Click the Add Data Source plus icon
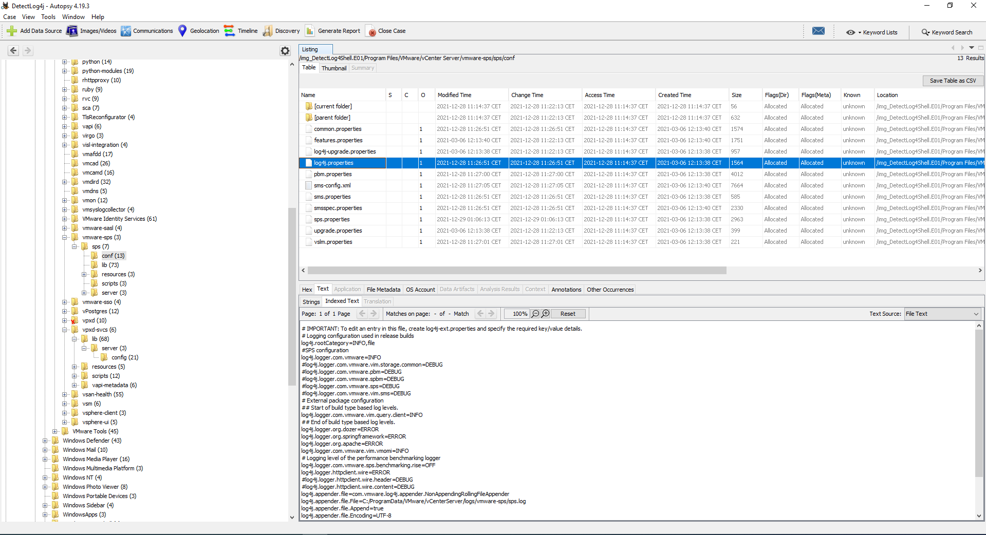Screen dimensions: 986x535 coord(12,31)
